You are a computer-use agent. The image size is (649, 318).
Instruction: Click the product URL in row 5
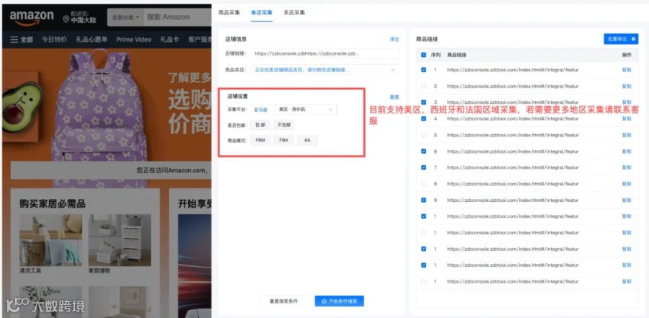pyautogui.click(x=513, y=135)
